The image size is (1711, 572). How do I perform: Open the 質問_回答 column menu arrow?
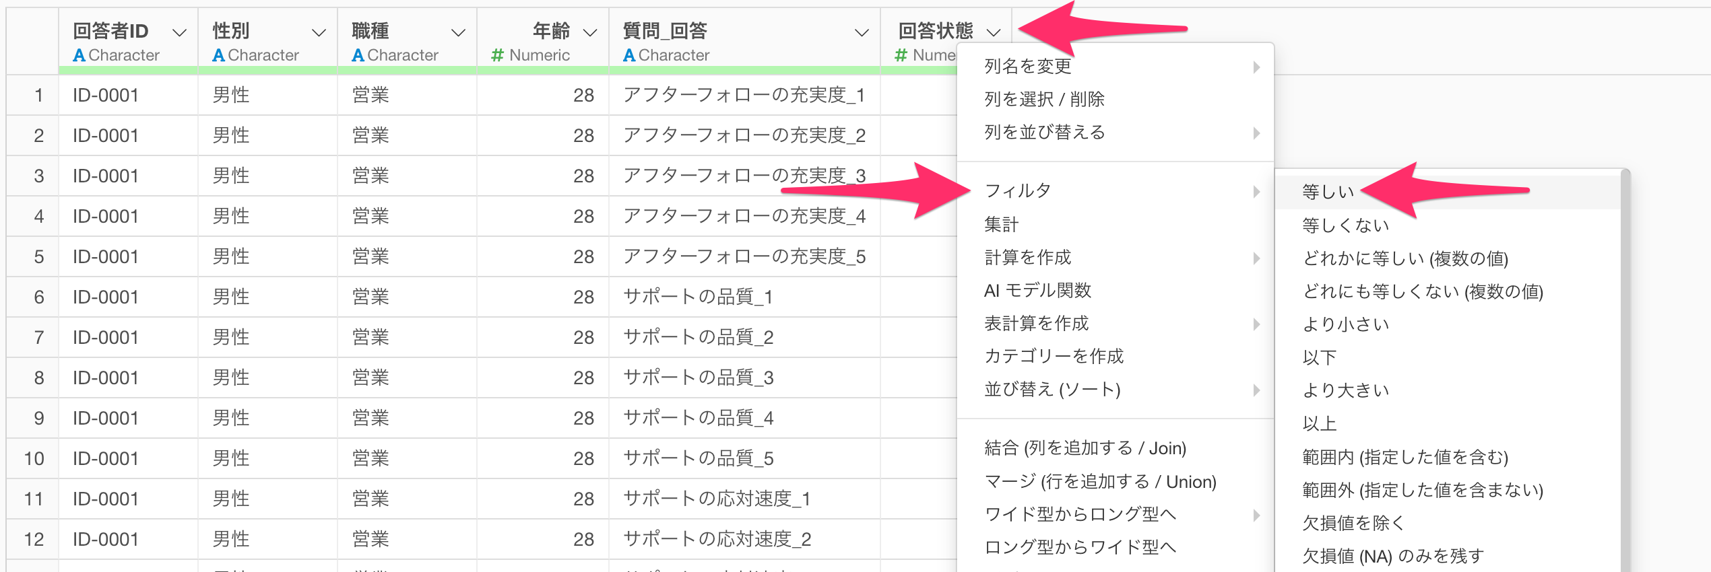861,32
